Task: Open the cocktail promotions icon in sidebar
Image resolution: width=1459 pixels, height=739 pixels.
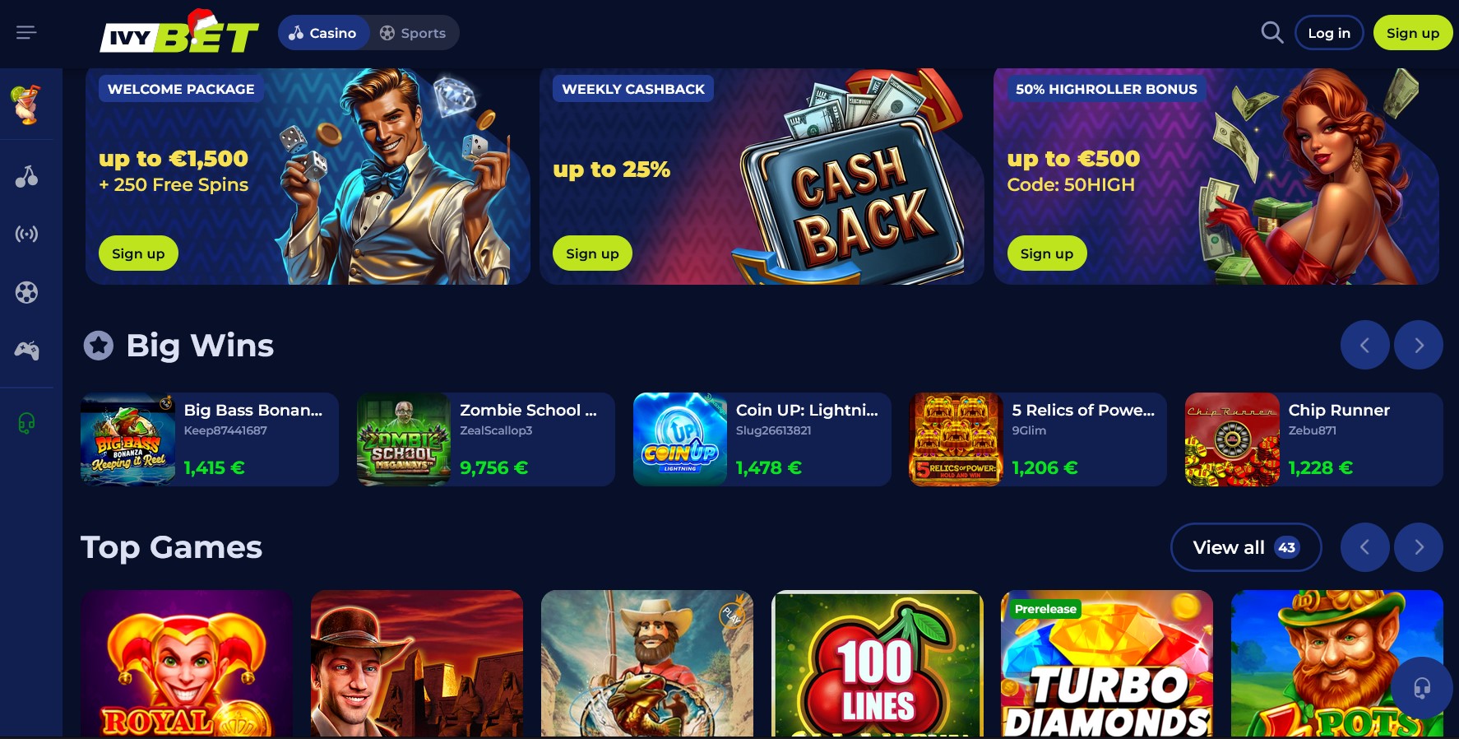Action: click(x=26, y=105)
